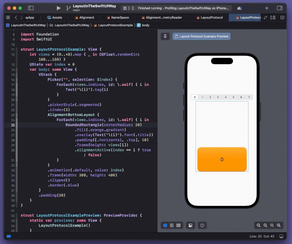
Task: Zoom preview to fit
Action: click(x=272, y=225)
